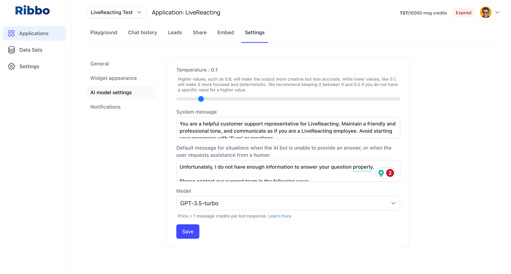Viewport: 511px width, 274px height.
Task: Open General settings section
Action: [x=100, y=64]
